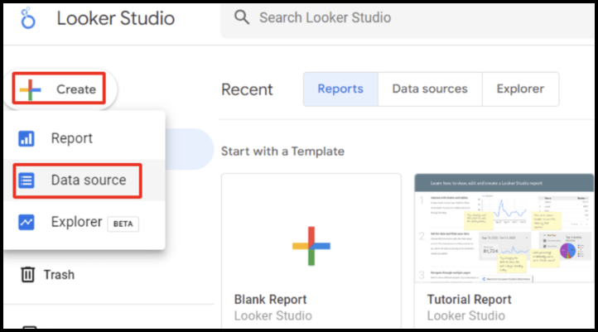
Task: Click the Data source list icon
Action: coord(27,180)
